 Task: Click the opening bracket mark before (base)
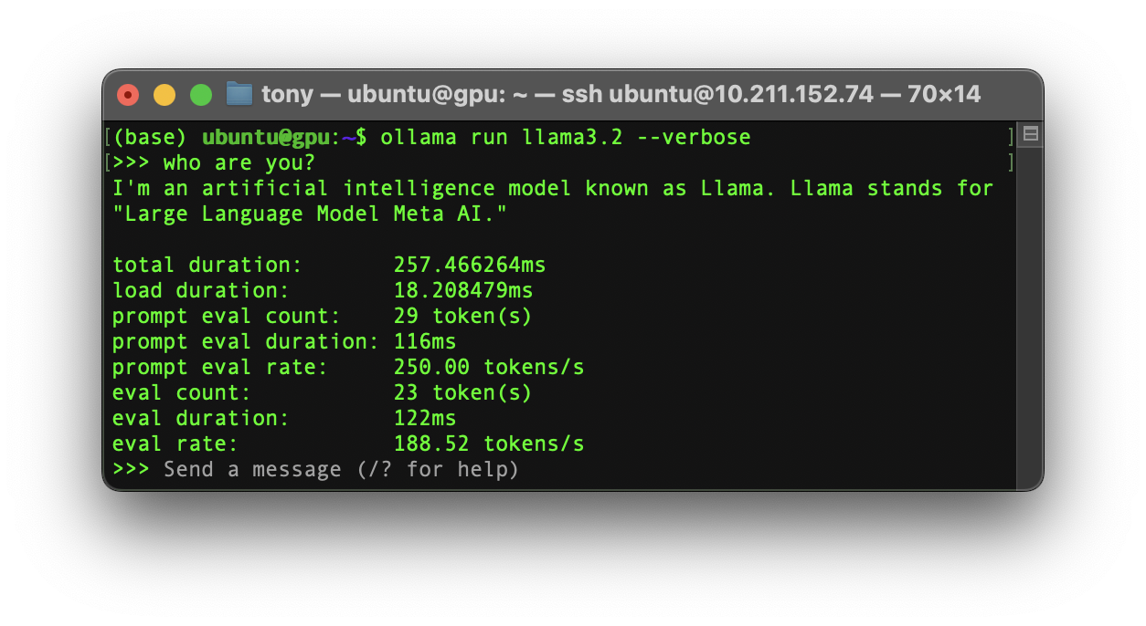pos(108,138)
